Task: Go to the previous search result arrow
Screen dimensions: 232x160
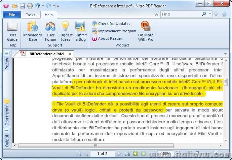Action: [225, 14]
